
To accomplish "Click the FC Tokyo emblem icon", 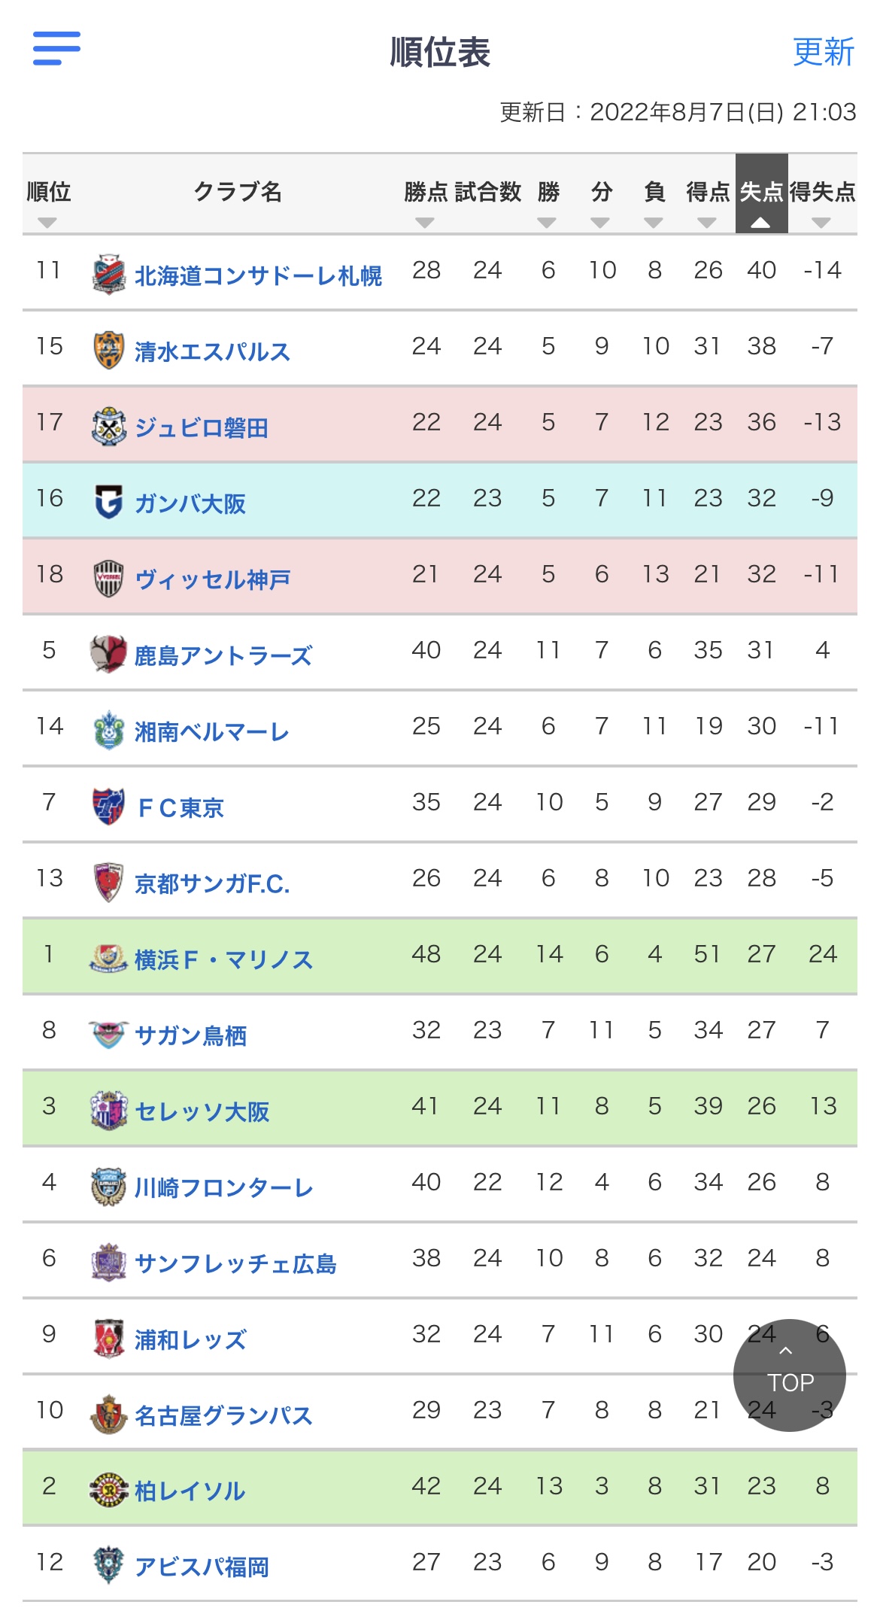I will coord(108,806).
